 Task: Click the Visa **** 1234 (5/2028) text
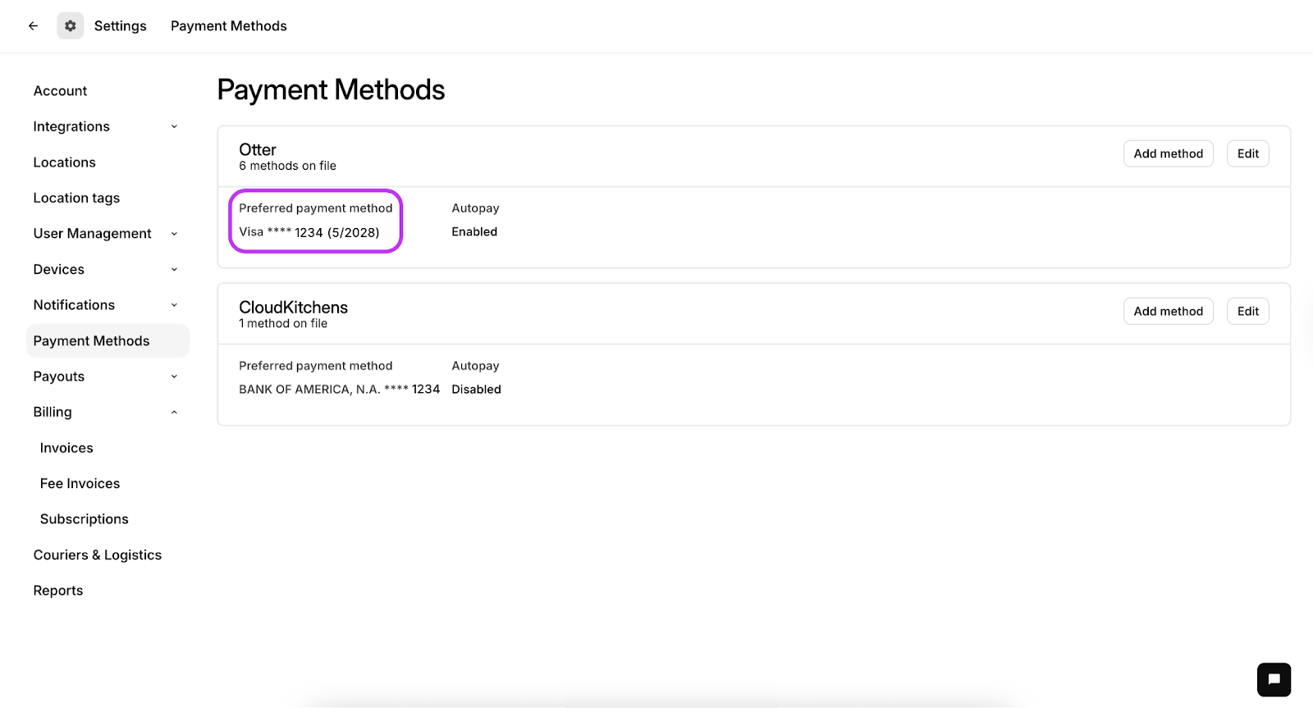tap(309, 232)
